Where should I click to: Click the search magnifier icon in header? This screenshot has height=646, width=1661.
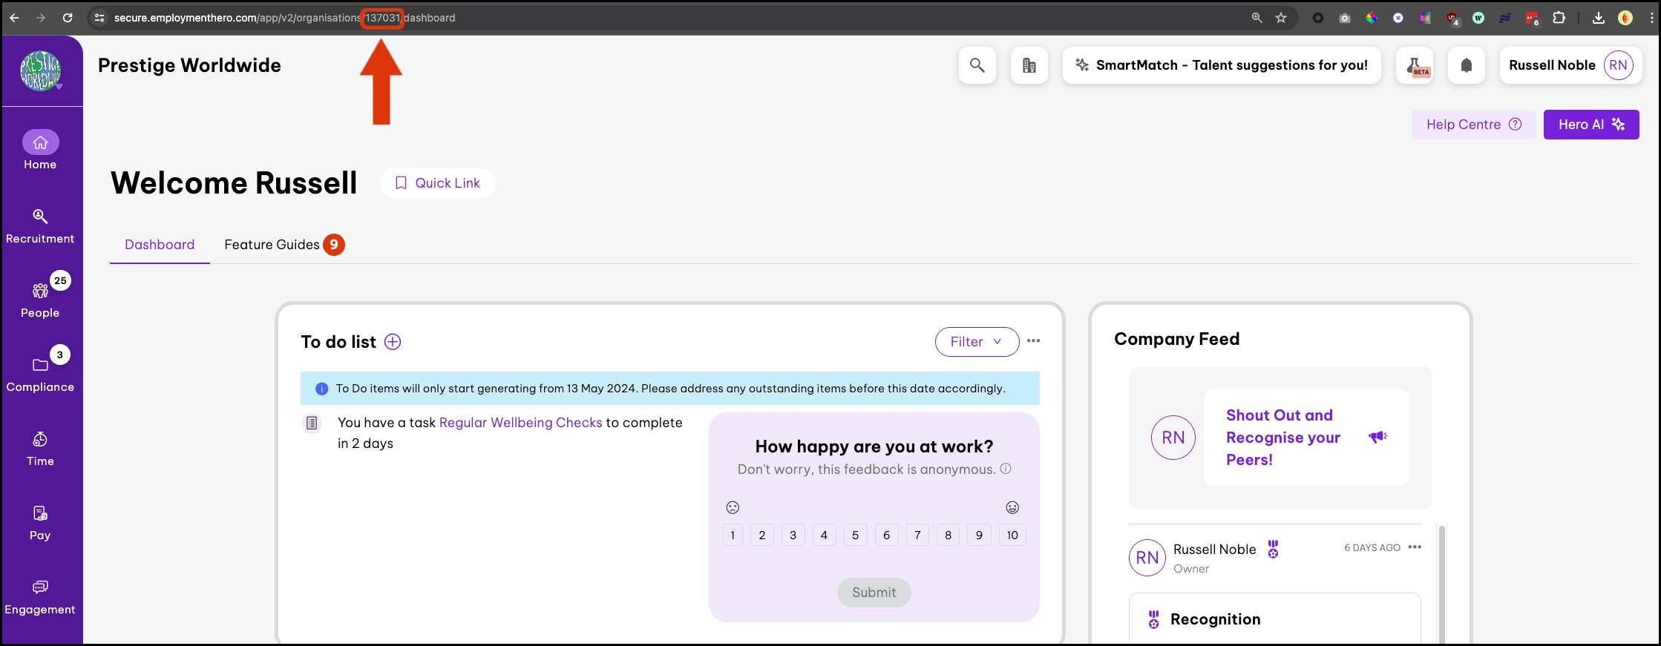[977, 65]
